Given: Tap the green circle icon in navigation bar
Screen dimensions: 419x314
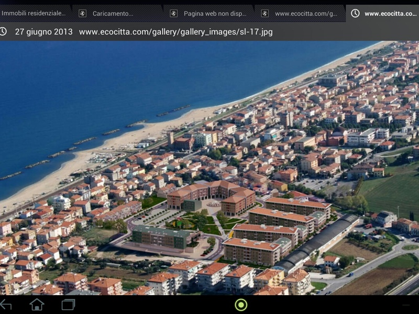Looking at the screenshot, I should tap(241, 305).
